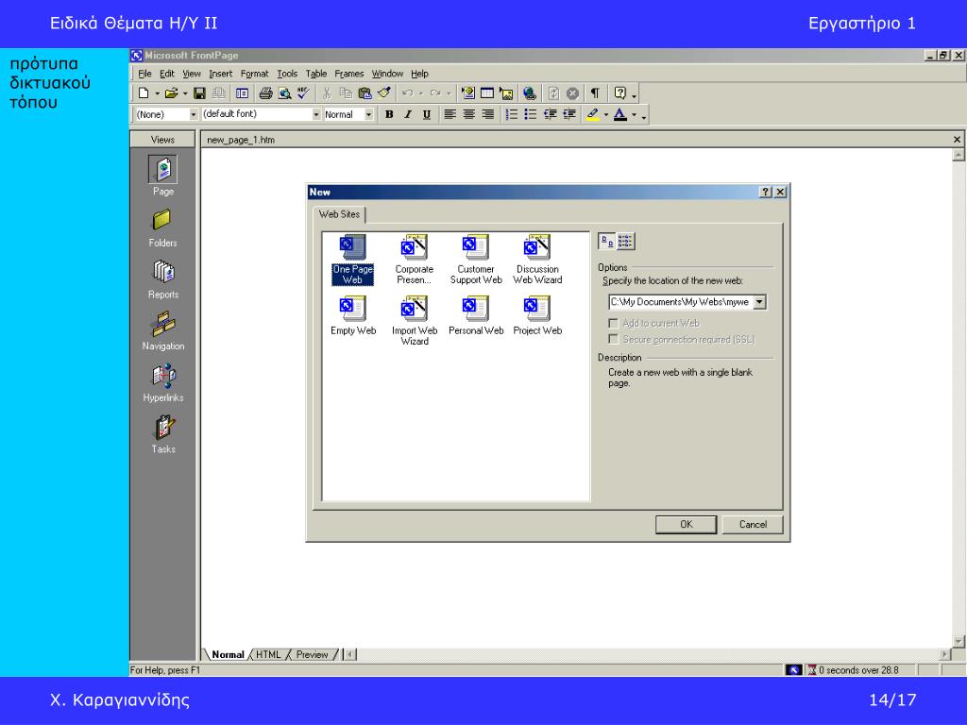Viewport: 967px width, 725px height.
Task: Switch to the HTML tab
Action: pos(268,655)
